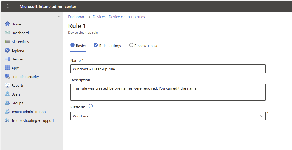Collapse the left navigation menu

(x=59, y=16)
